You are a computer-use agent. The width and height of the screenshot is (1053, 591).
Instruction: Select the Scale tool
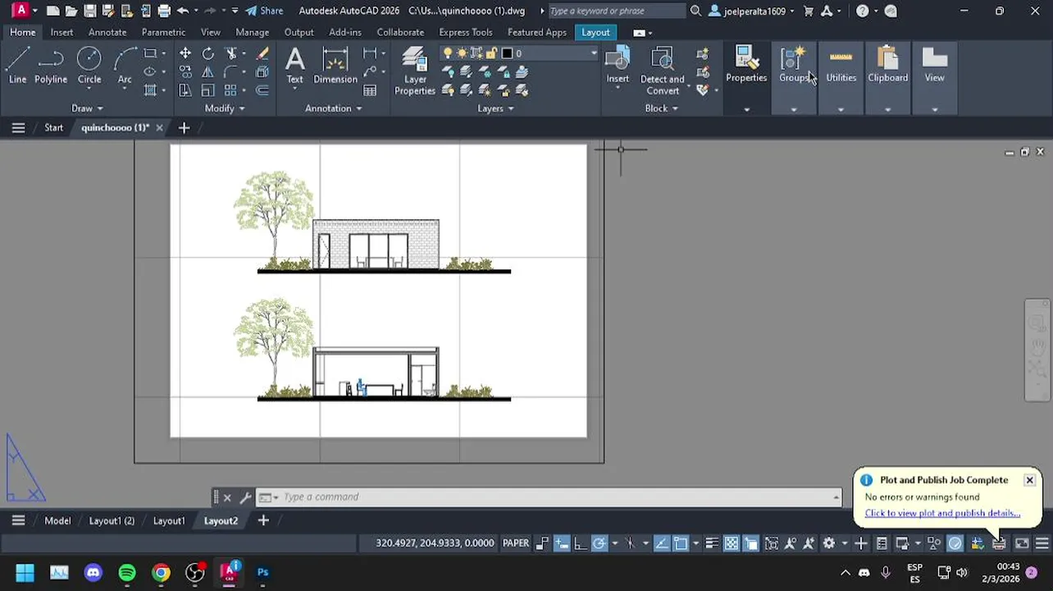click(208, 90)
